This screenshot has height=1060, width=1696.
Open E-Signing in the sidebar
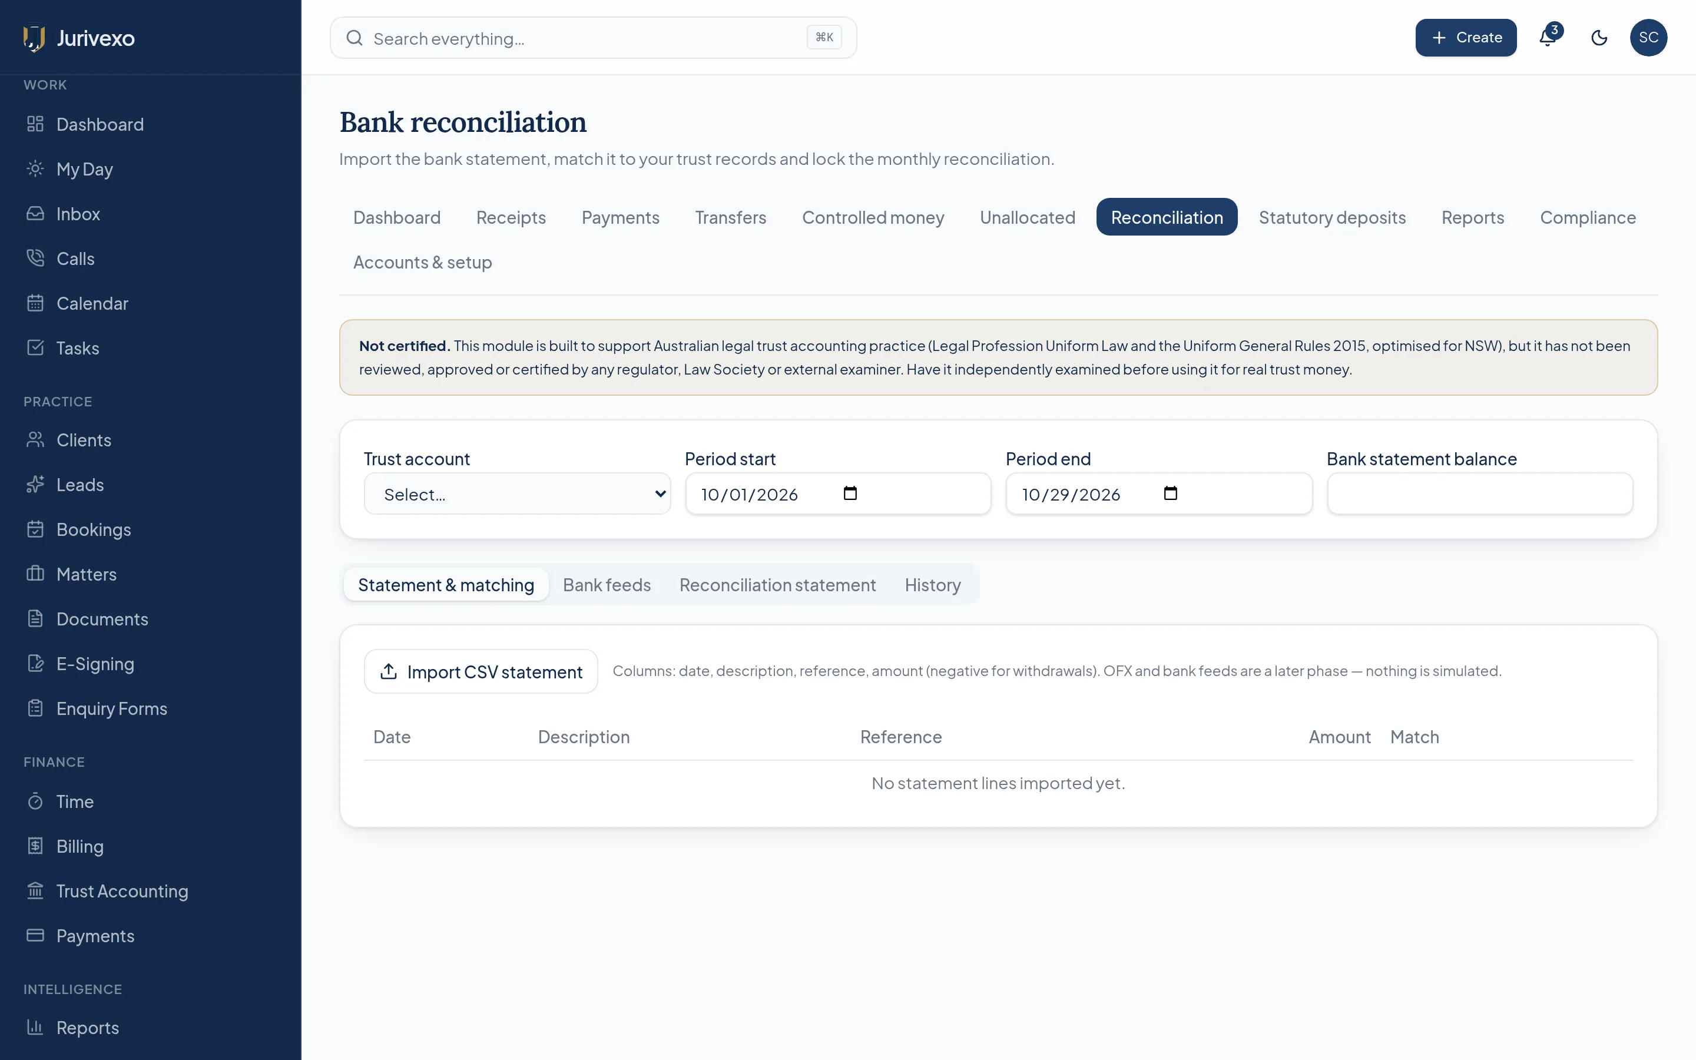(150, 665)
